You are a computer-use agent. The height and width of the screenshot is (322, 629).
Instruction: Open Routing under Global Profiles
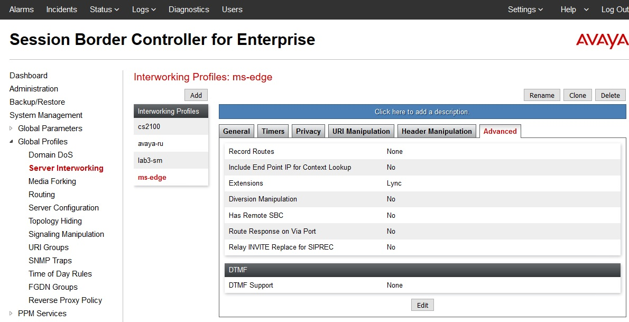42,195
